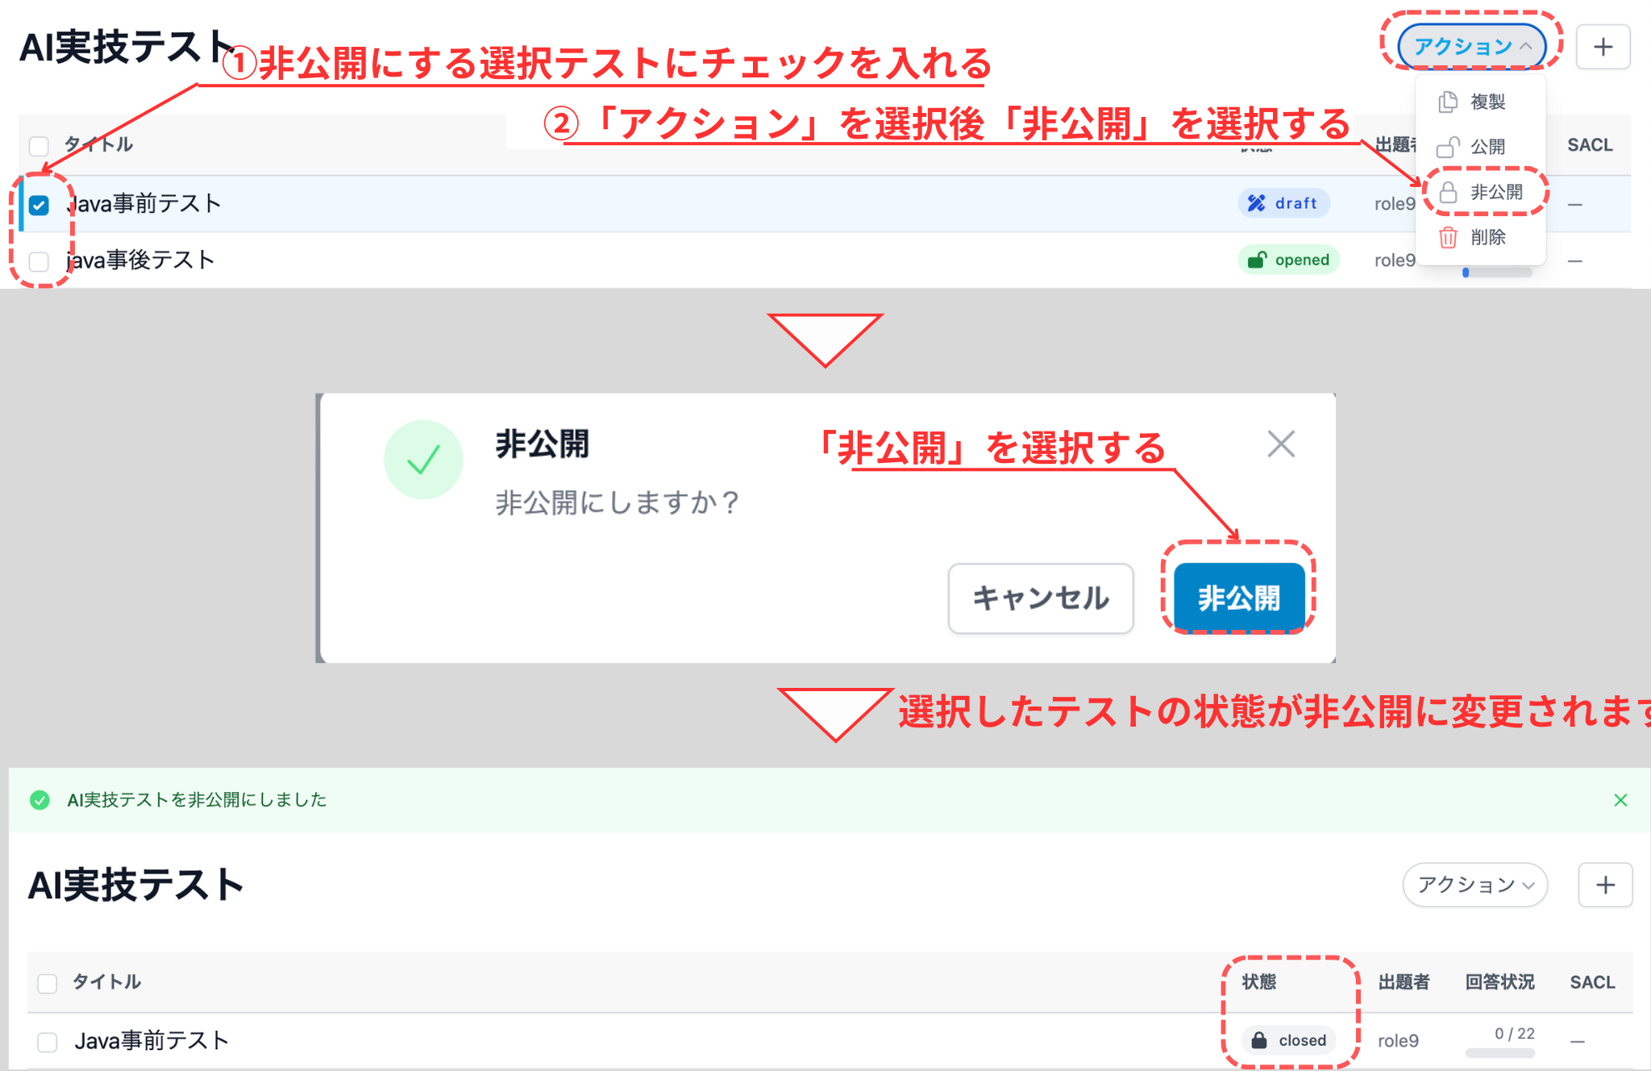1651x1071 pixels.
Task: Uncheck the Java事前テスト row checkbox
Action: [x=38, y=206]
